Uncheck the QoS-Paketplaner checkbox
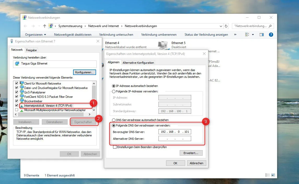The image size is (299, 184). (x=17, y=92)
